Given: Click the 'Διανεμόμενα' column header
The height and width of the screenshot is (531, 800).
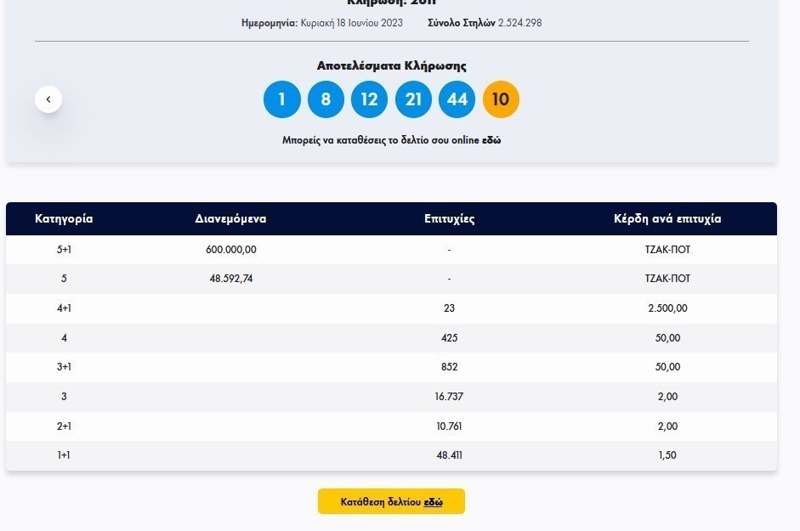Looking at the screenshot, I should click(x=230, y=218).
